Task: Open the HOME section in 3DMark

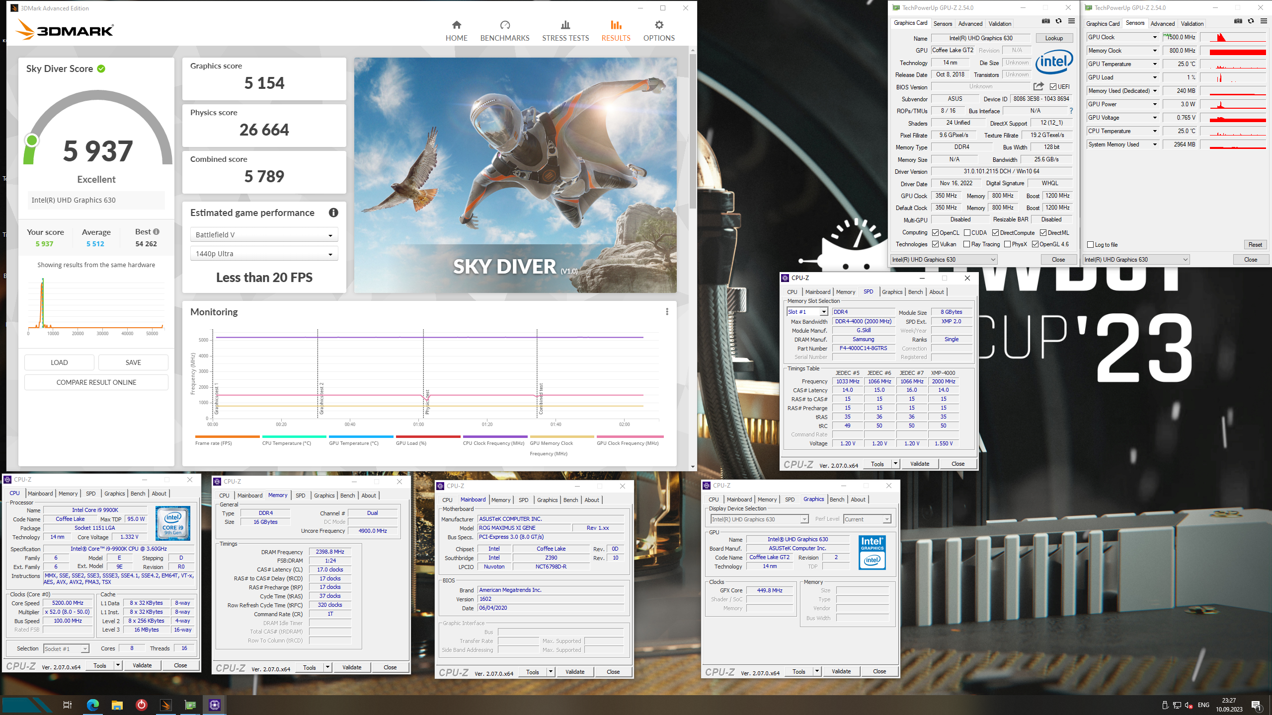Action: 456,31
